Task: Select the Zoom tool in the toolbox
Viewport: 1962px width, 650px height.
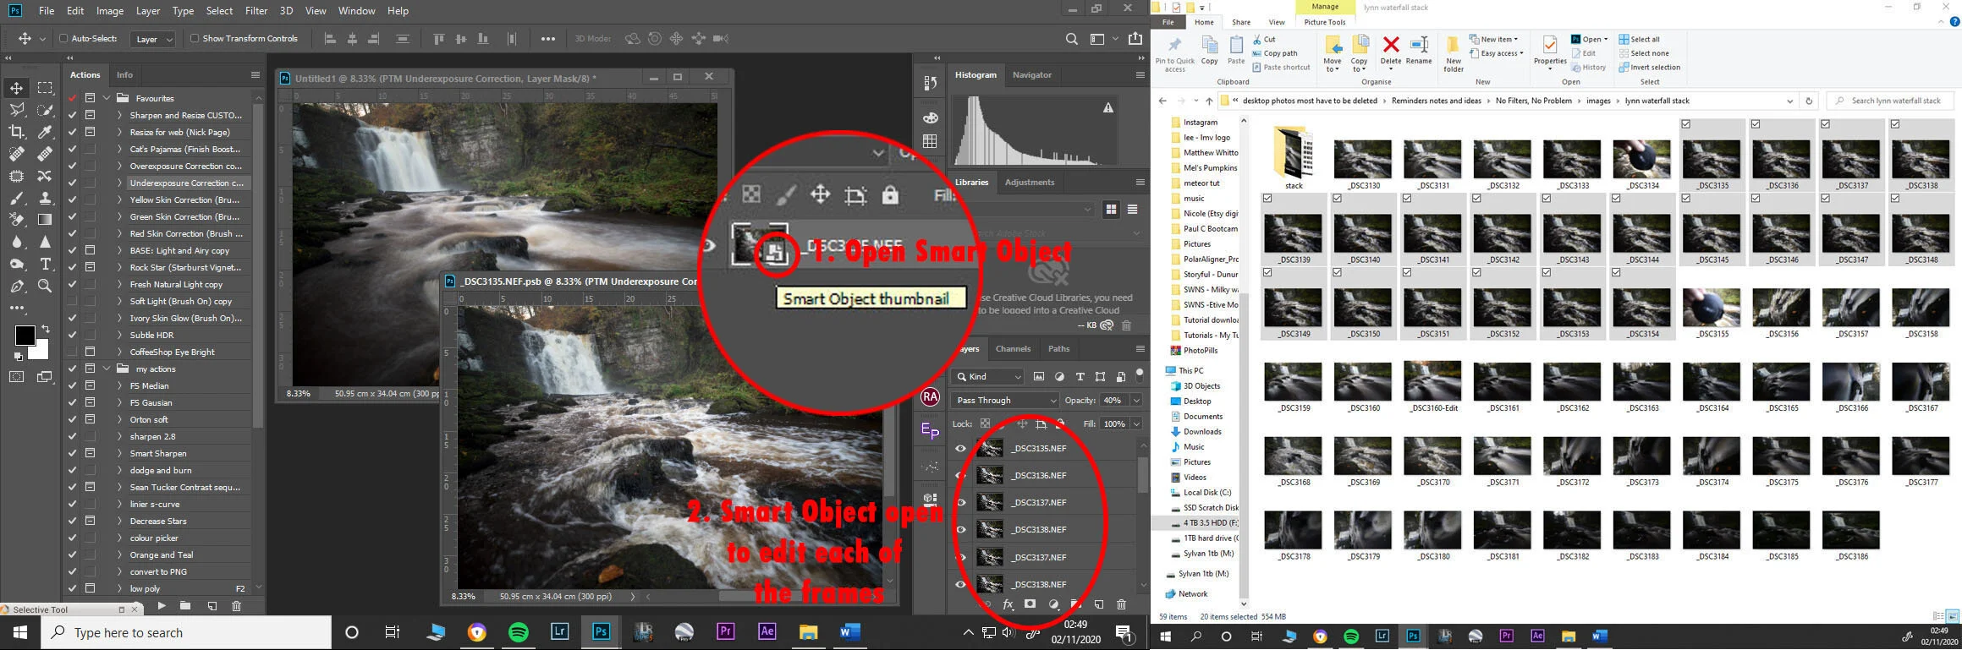Action: click(45, 286)
